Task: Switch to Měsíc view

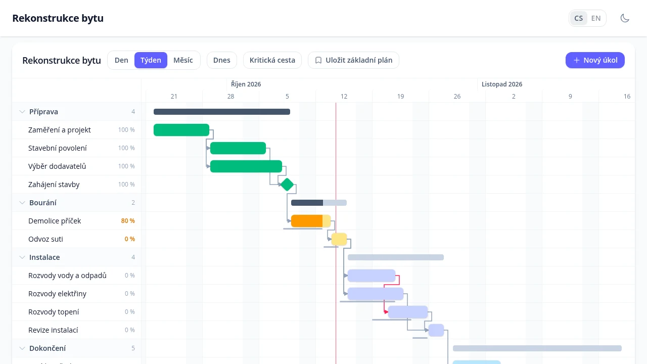Action: point(183,60)
